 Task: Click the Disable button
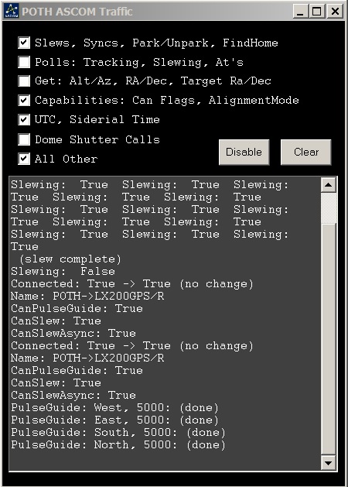pos(244,152)
